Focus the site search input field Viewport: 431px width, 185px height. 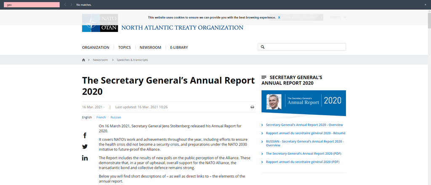(302, 47)
